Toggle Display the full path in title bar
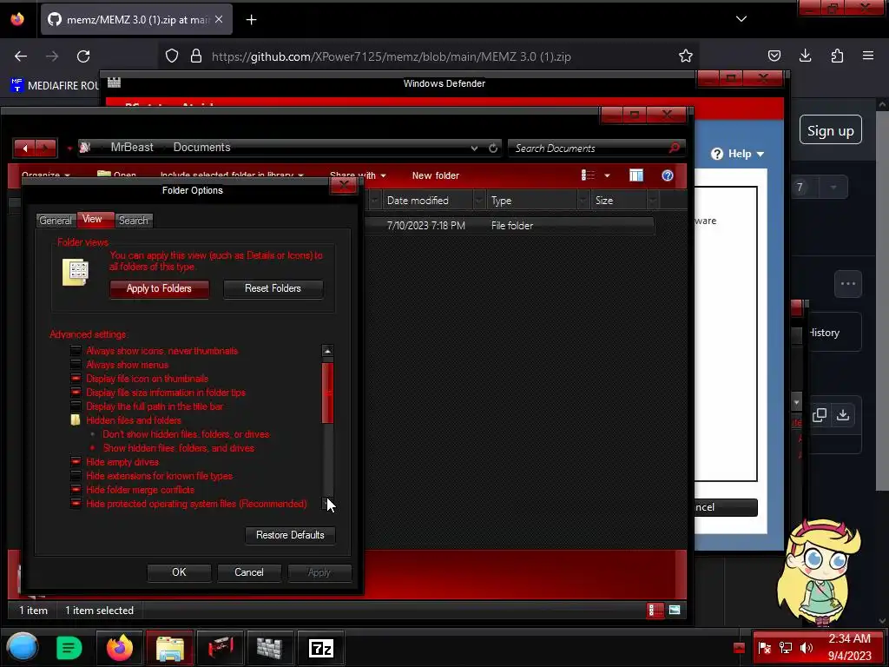The height and width of the screenshot is (667, 889). 76,406
